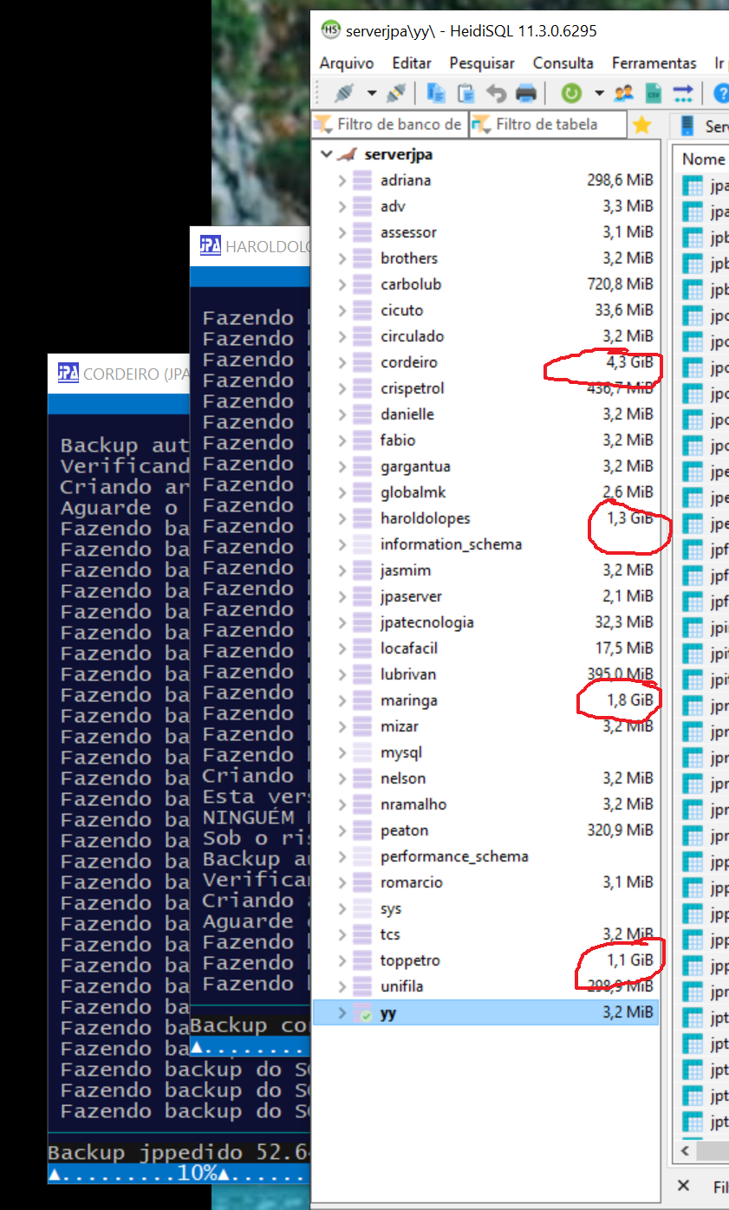Expand the adriana database node
The height and width of the screenshot is (1210, 729).
tap(342, 180)
